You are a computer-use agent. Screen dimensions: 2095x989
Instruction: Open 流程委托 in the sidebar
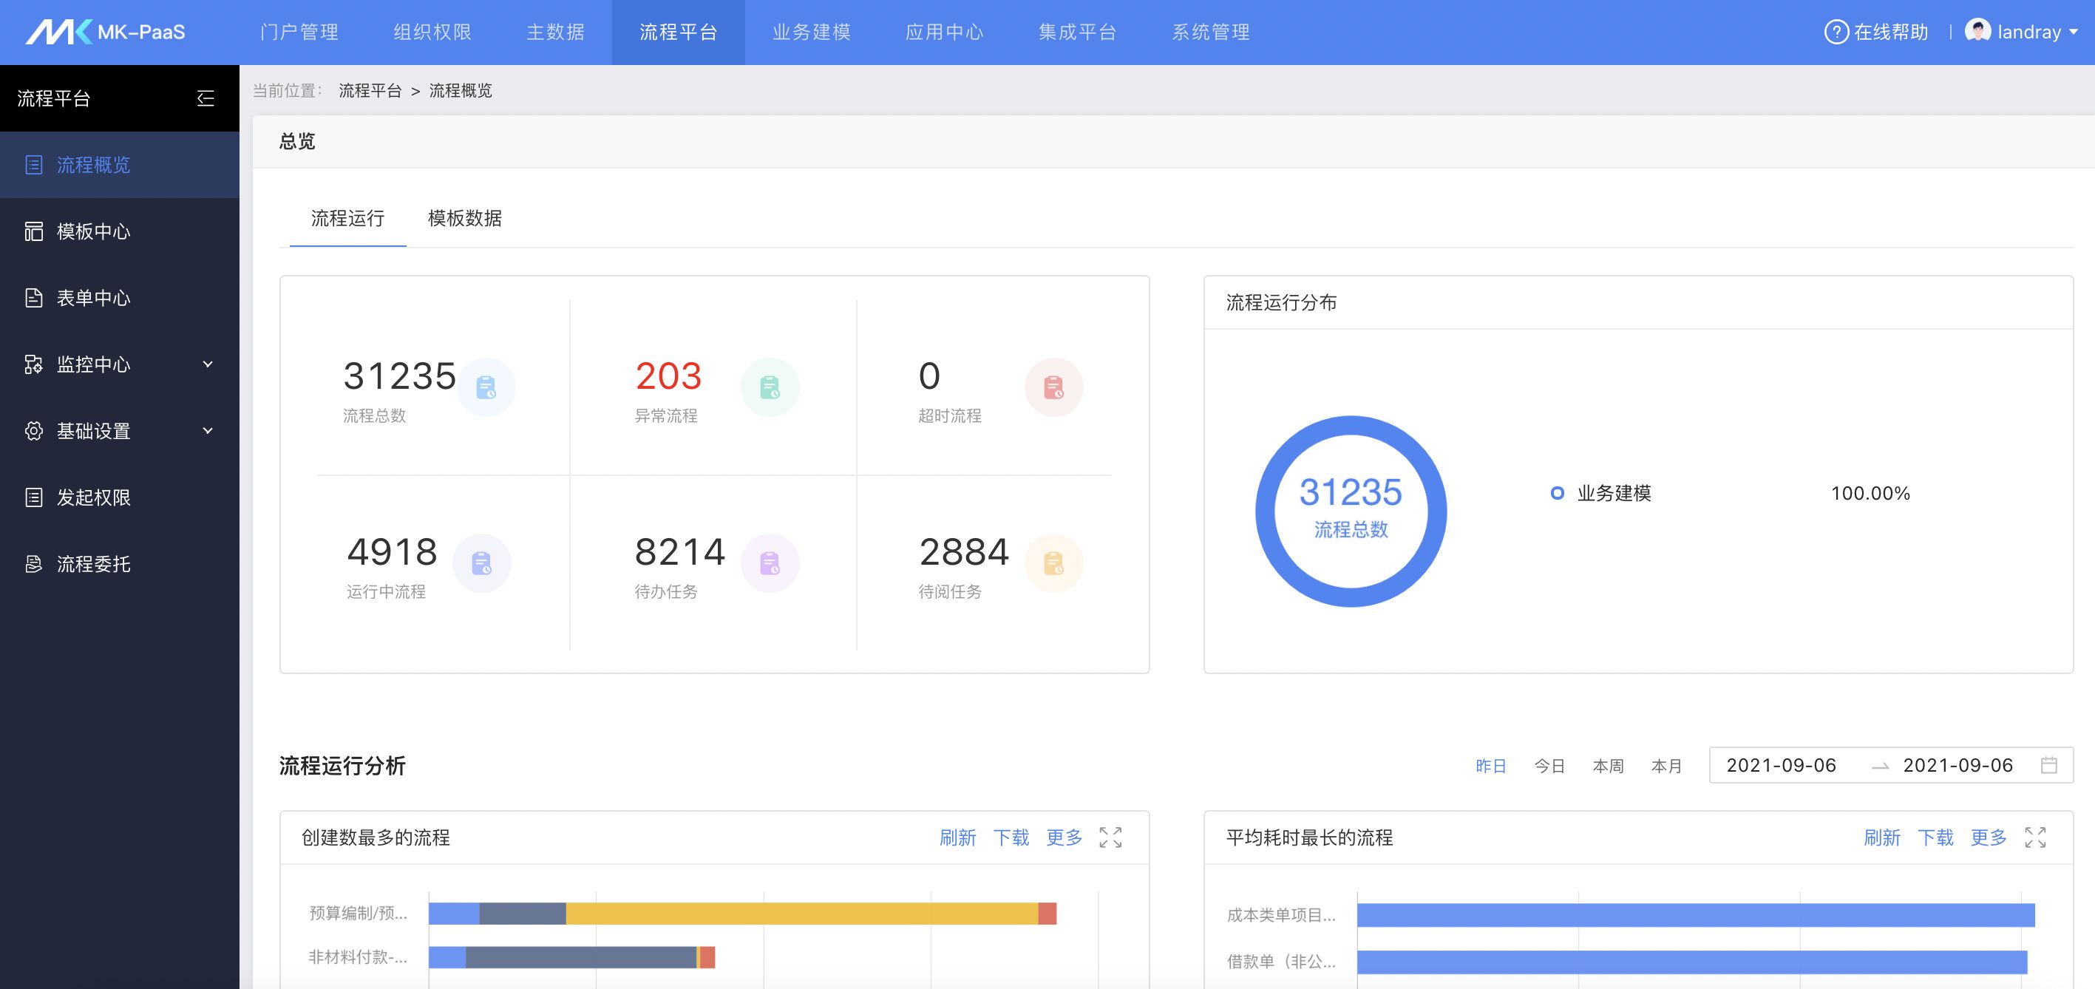click(x=120, y=564)
